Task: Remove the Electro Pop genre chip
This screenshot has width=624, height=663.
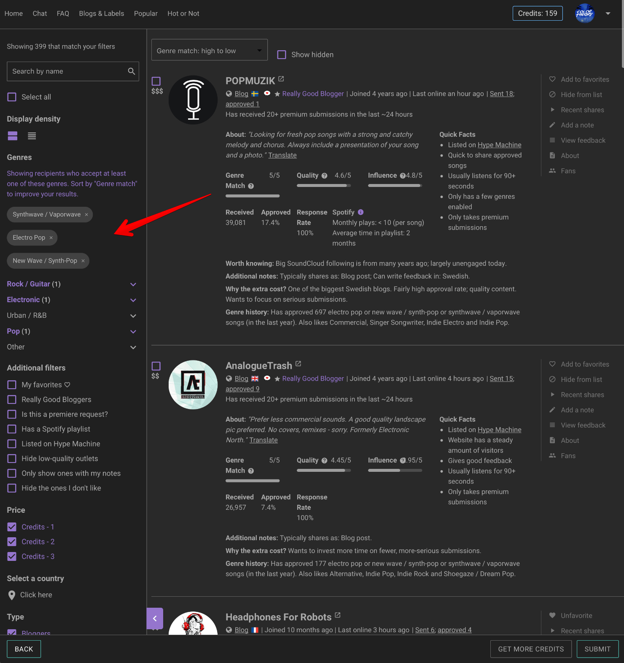Action: coord(51,238)
